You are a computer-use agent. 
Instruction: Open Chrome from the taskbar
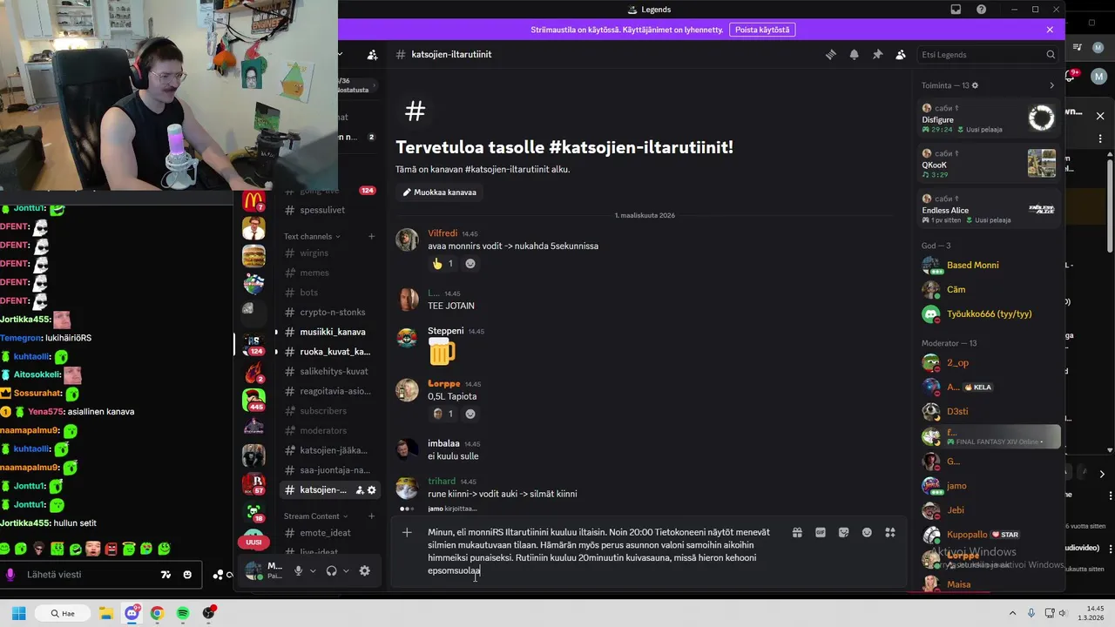click(157, 613)
